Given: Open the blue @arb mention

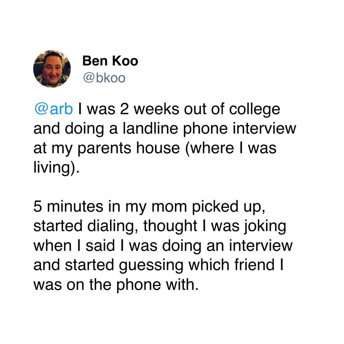Looking at the screenshot, I should 53,109.
